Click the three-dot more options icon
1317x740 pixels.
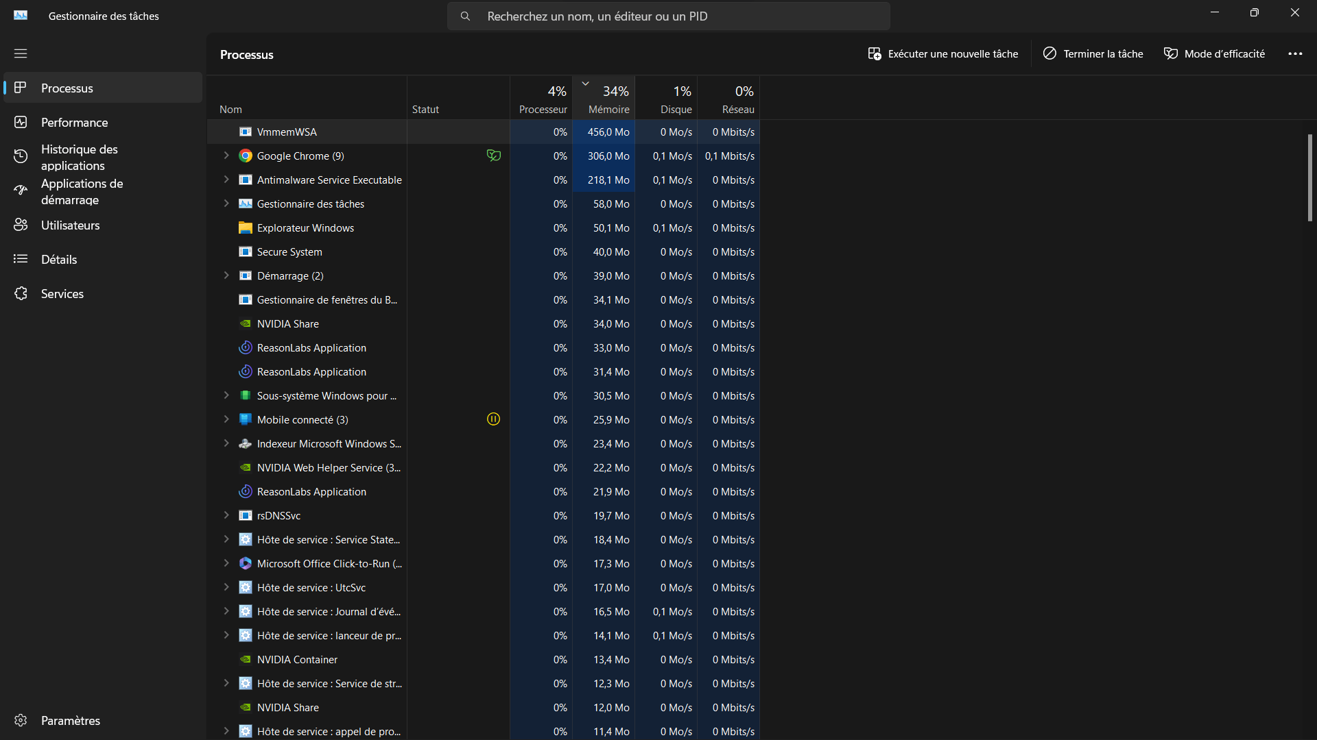coord(1295,53)
